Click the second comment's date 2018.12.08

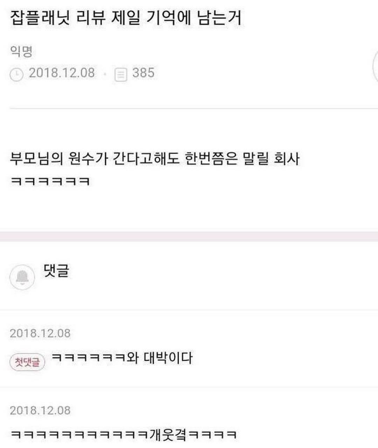pos(40,410)
